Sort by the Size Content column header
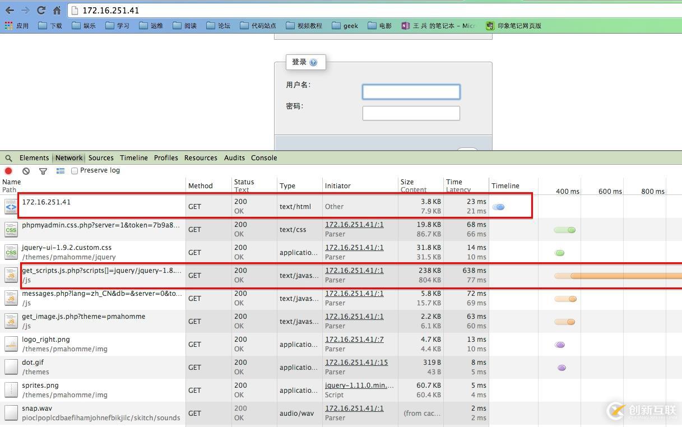682x427 pixels. 420,185
